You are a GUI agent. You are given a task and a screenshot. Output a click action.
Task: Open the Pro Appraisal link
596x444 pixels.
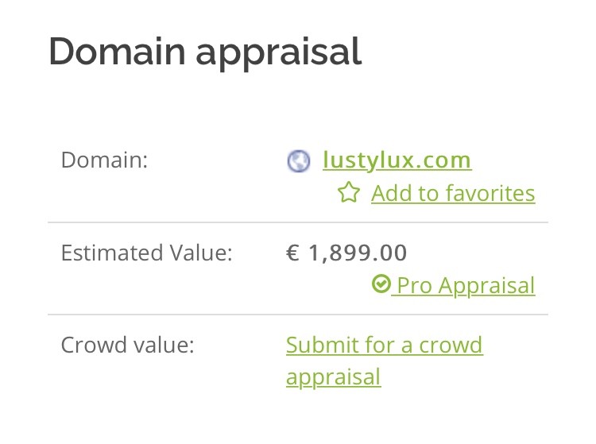[x=463, y=286]
